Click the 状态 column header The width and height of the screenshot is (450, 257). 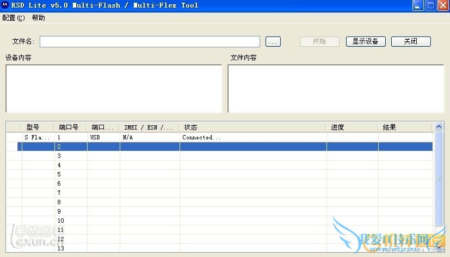[x=252, y=127]
